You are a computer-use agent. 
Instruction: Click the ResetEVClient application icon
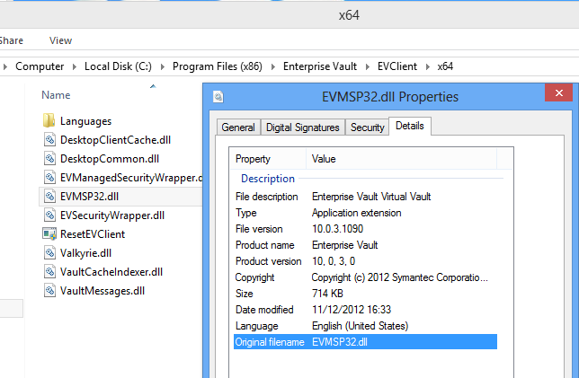(49, 233)
